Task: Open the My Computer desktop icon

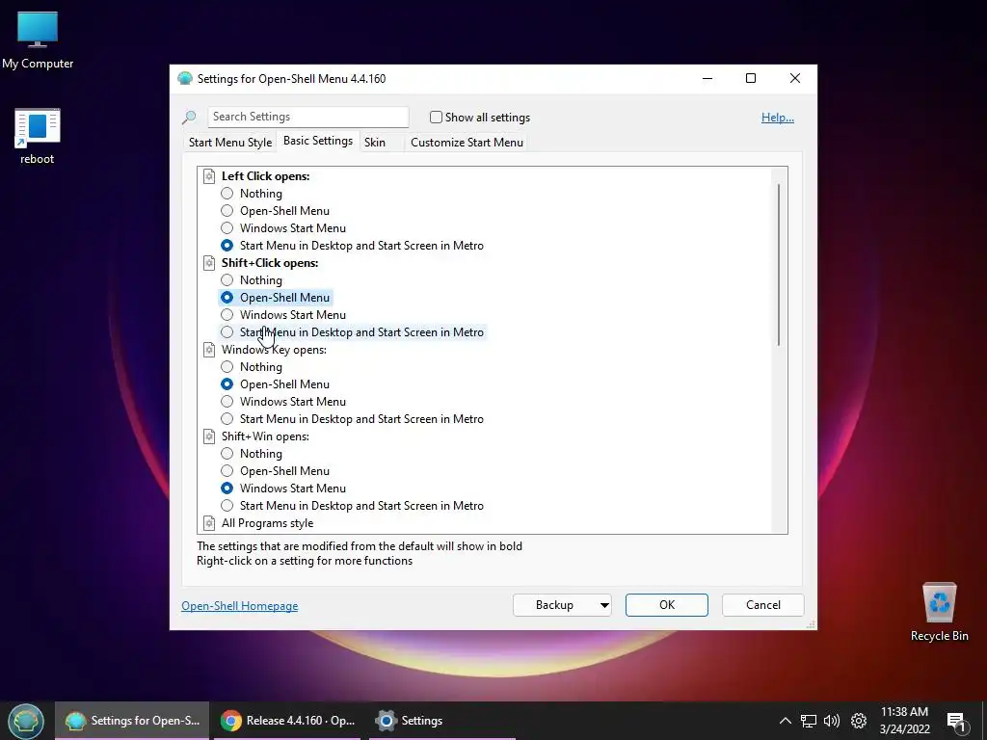Action: pos(38,40)
